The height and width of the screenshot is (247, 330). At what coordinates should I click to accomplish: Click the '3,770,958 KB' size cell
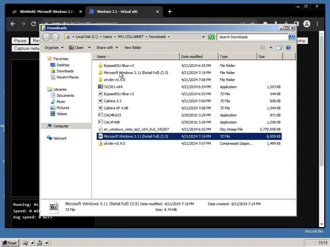270,129
